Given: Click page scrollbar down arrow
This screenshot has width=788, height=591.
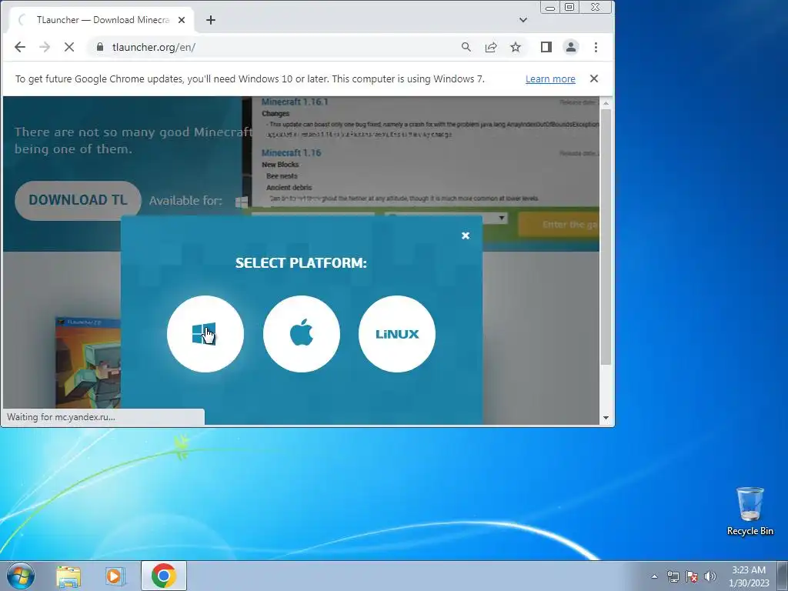Looking at the screenshot, I should (606, 418).
